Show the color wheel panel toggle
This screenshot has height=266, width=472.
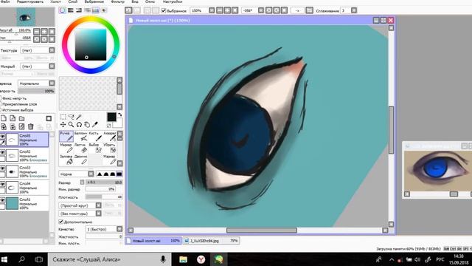pyautogui.click(x=62, y=10)
